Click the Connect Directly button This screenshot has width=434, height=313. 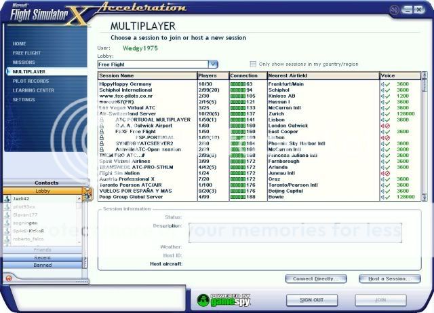click(x=317, y=279)
